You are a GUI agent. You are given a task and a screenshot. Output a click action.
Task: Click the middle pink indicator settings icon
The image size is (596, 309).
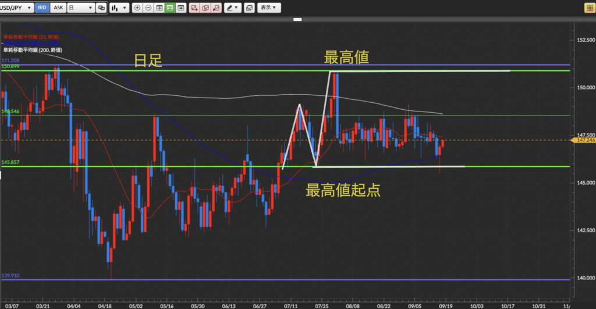click(x=205, y=8)
